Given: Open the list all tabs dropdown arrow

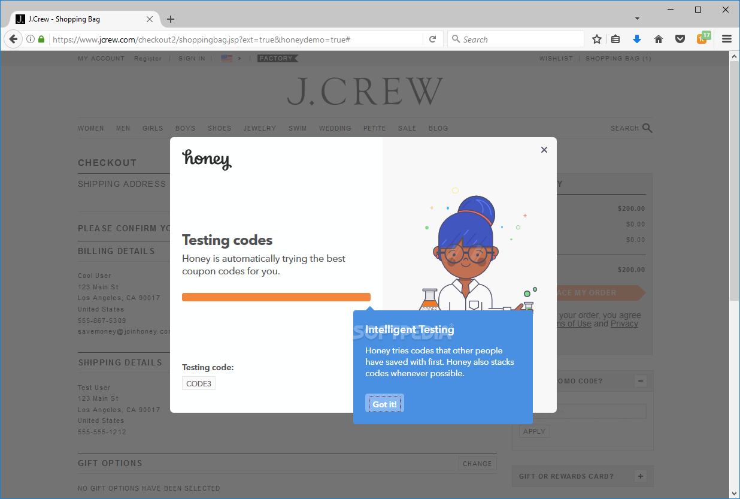Looking at the screenshot, I should pos(638,19).
